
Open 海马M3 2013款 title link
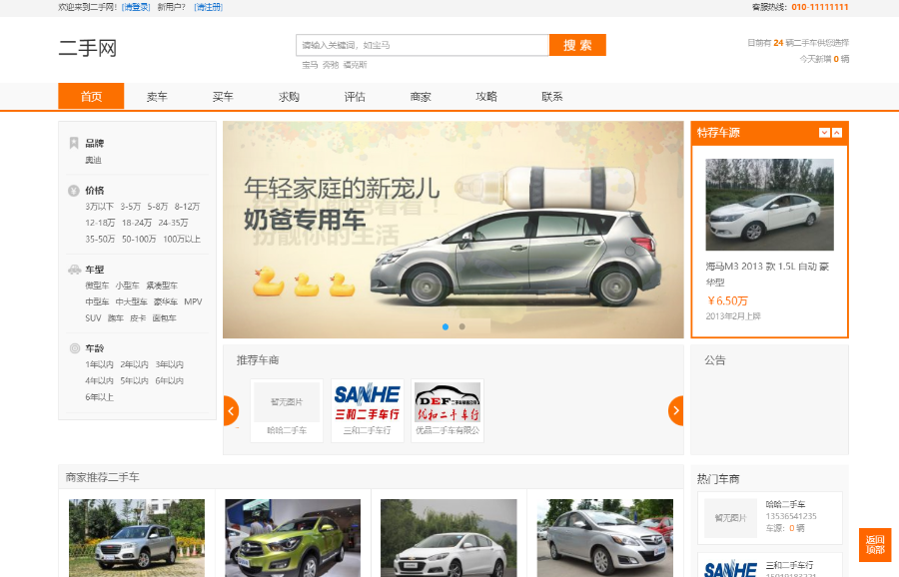[x=767, y=274]
